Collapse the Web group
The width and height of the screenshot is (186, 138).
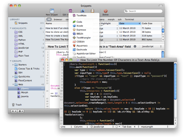tap(13, 84)
